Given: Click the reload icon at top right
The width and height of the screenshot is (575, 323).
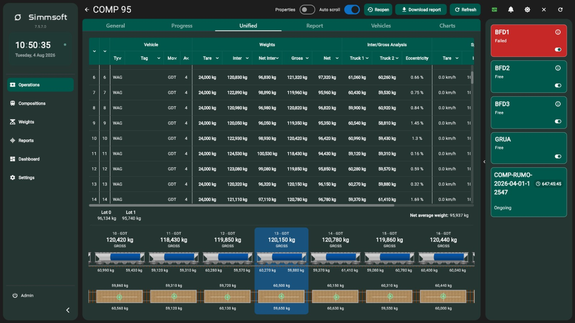Looking at the screenshot, I should (x=560, y=10).
